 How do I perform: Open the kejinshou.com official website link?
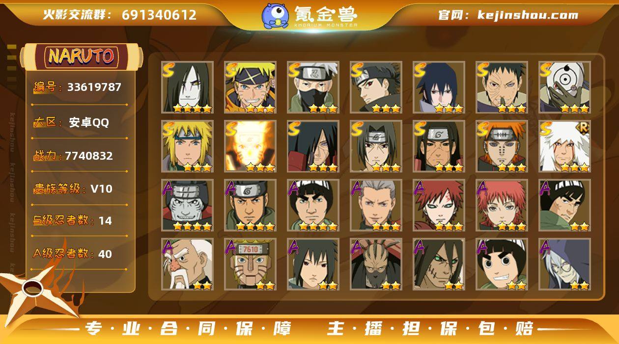(x=508, y=15)
